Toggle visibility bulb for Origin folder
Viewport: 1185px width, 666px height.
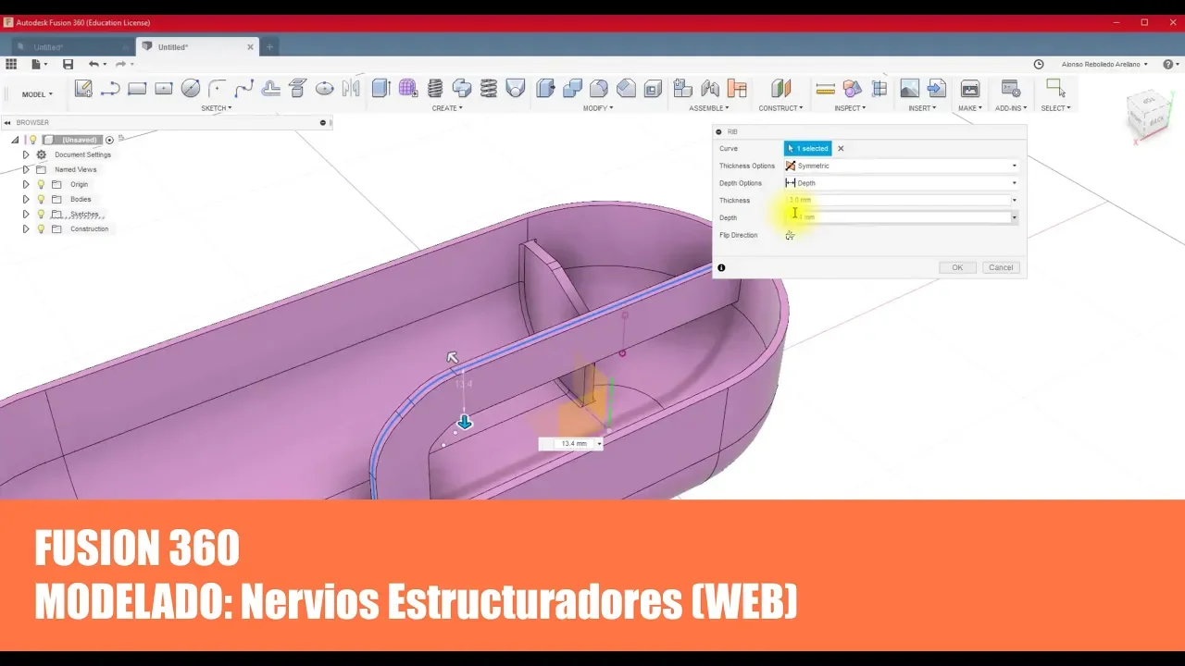[x=41, y=184]
